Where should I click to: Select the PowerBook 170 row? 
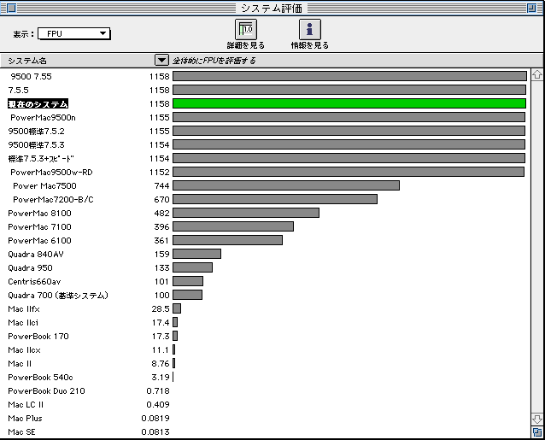click(264, 336)
